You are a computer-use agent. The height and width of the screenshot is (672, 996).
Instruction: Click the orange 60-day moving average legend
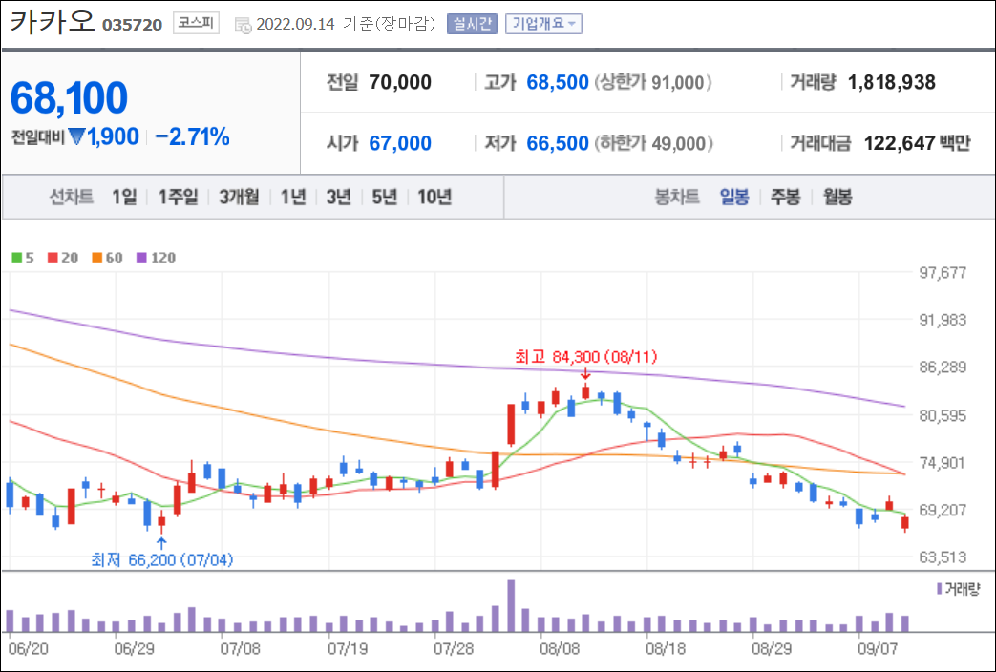pos(107,257)
